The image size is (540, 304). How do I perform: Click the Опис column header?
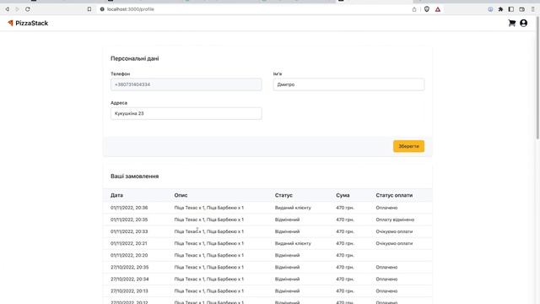click(181, 195)
